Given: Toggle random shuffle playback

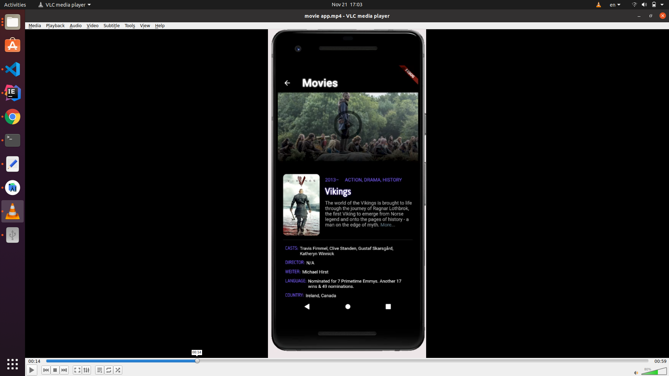Looking at the screenshot, I should point(118,370).
